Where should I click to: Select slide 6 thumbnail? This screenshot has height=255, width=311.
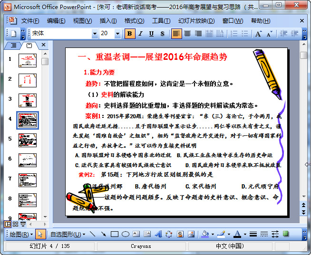coord(28,161)
